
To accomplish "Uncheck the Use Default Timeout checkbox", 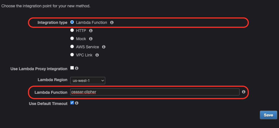I will (x=72, y=102).
